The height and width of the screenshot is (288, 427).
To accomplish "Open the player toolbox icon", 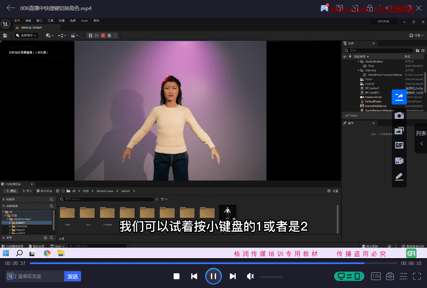I will tap(390, 276).
